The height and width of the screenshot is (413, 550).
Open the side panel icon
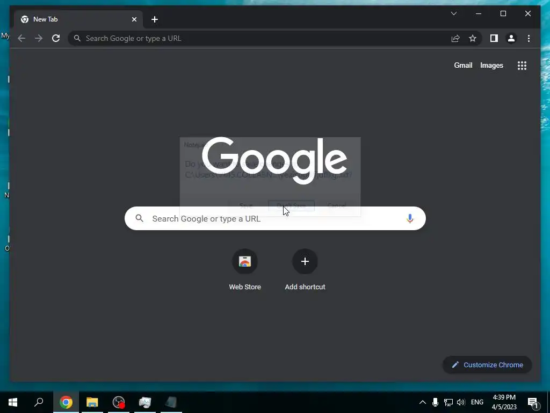click(x=494, y=38)
